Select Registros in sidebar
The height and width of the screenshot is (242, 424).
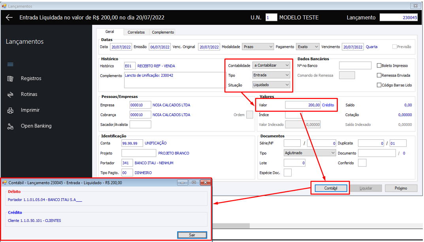click(x=31, y=79)
